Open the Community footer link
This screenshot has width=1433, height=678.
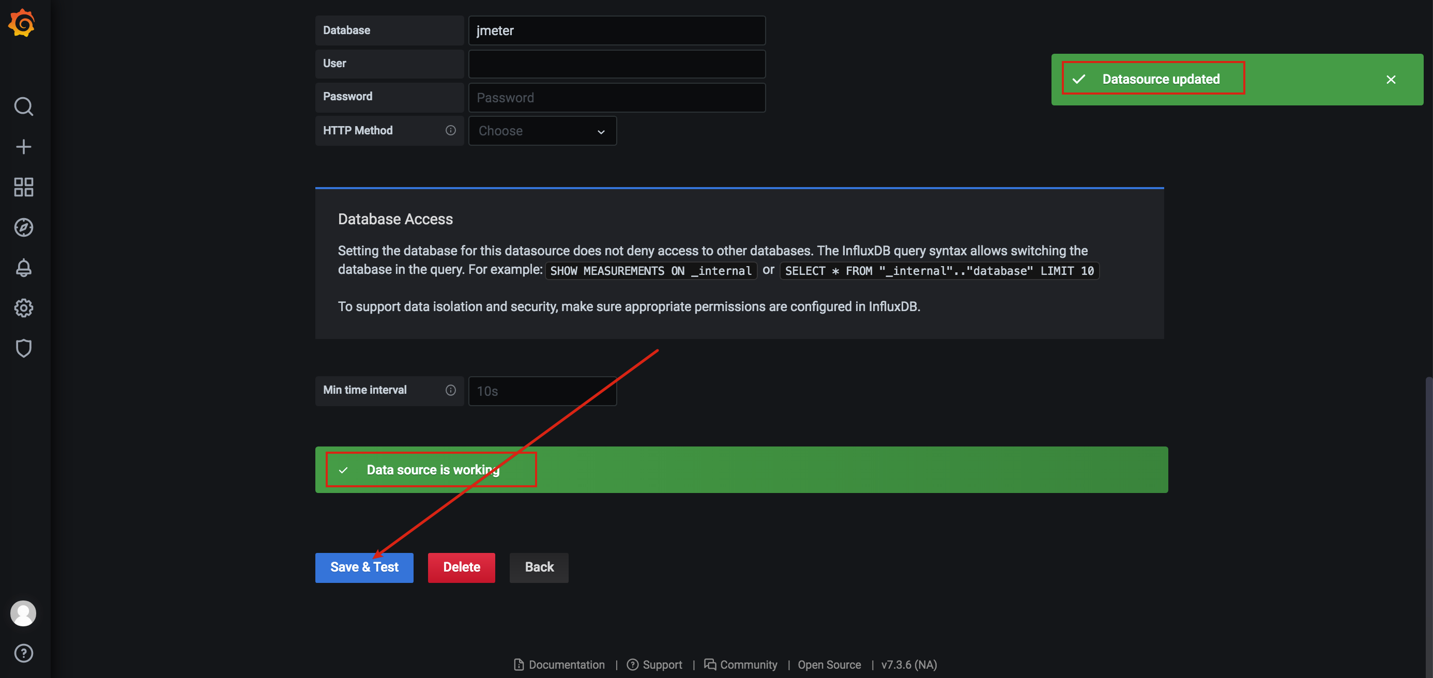[x=740, y=665]
